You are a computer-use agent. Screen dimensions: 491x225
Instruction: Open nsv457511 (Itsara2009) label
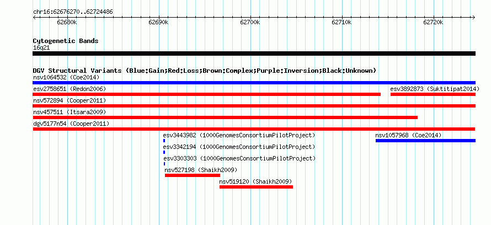click(70, 112)
